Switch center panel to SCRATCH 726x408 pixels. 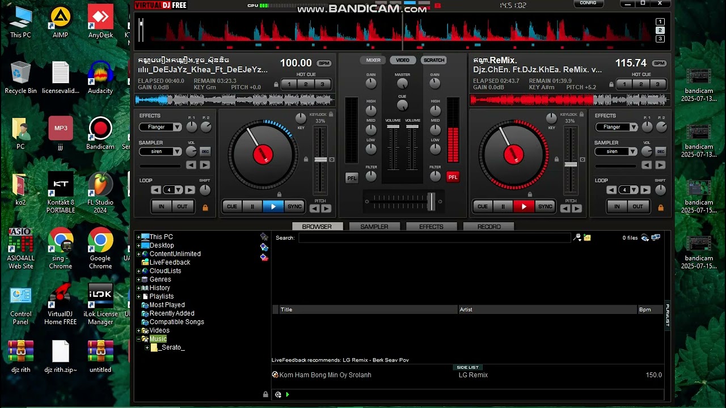434,60
